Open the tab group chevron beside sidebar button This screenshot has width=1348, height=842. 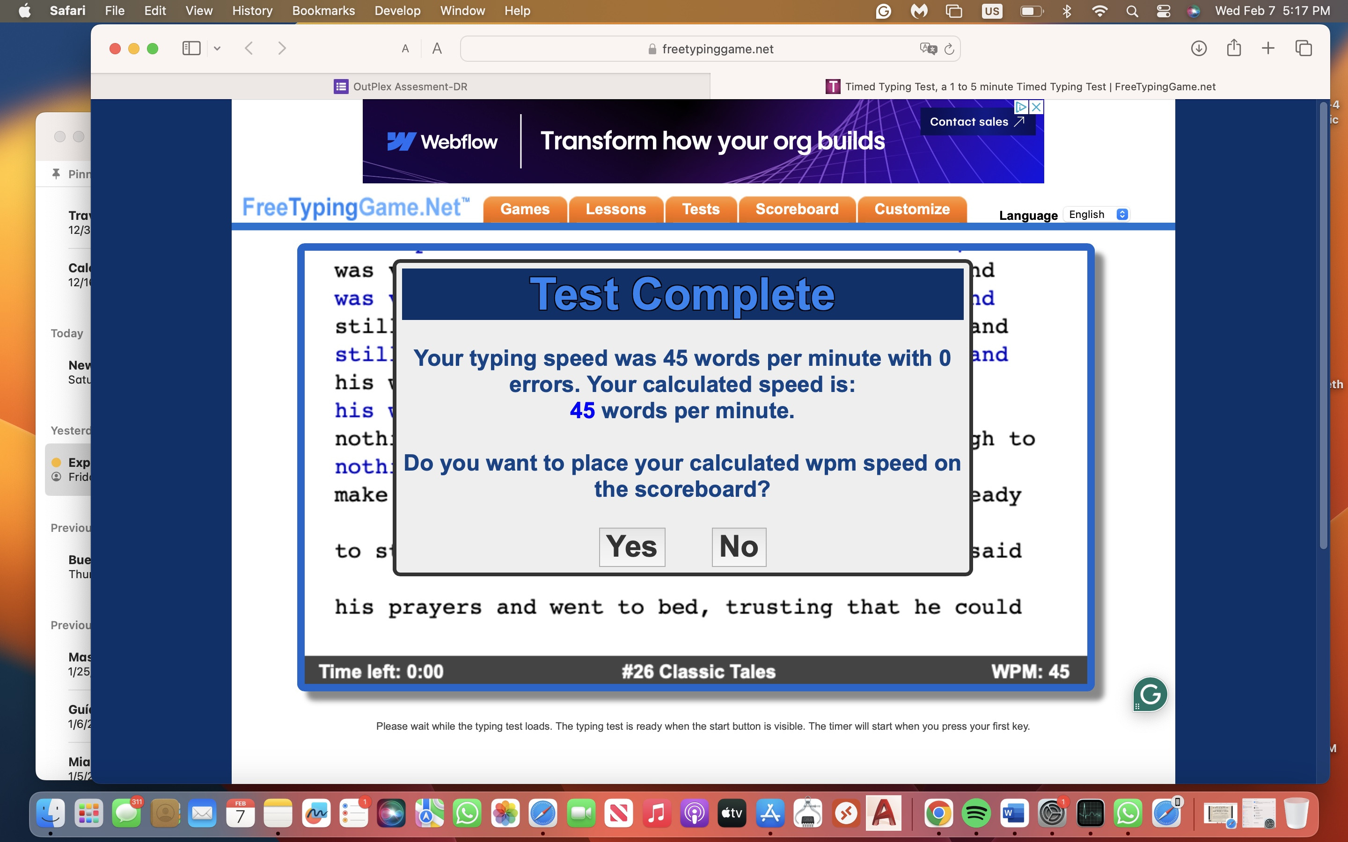(x=217, y=49)
